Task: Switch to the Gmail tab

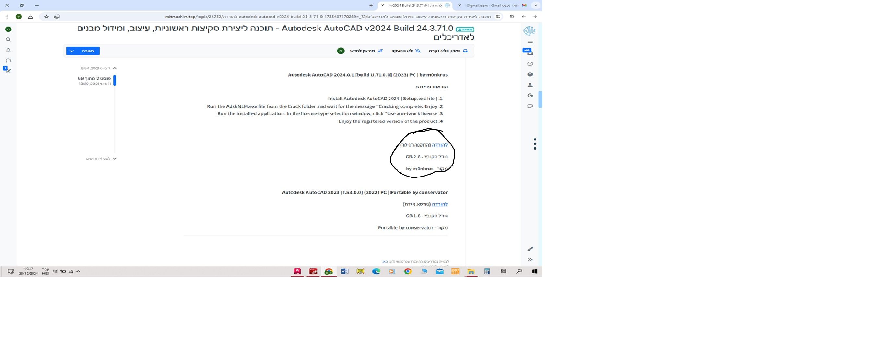Action: coord(492,6)
